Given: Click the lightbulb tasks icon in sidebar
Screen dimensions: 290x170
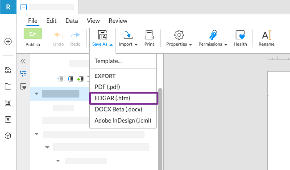Looking at the screenshot, I should 8,119.
